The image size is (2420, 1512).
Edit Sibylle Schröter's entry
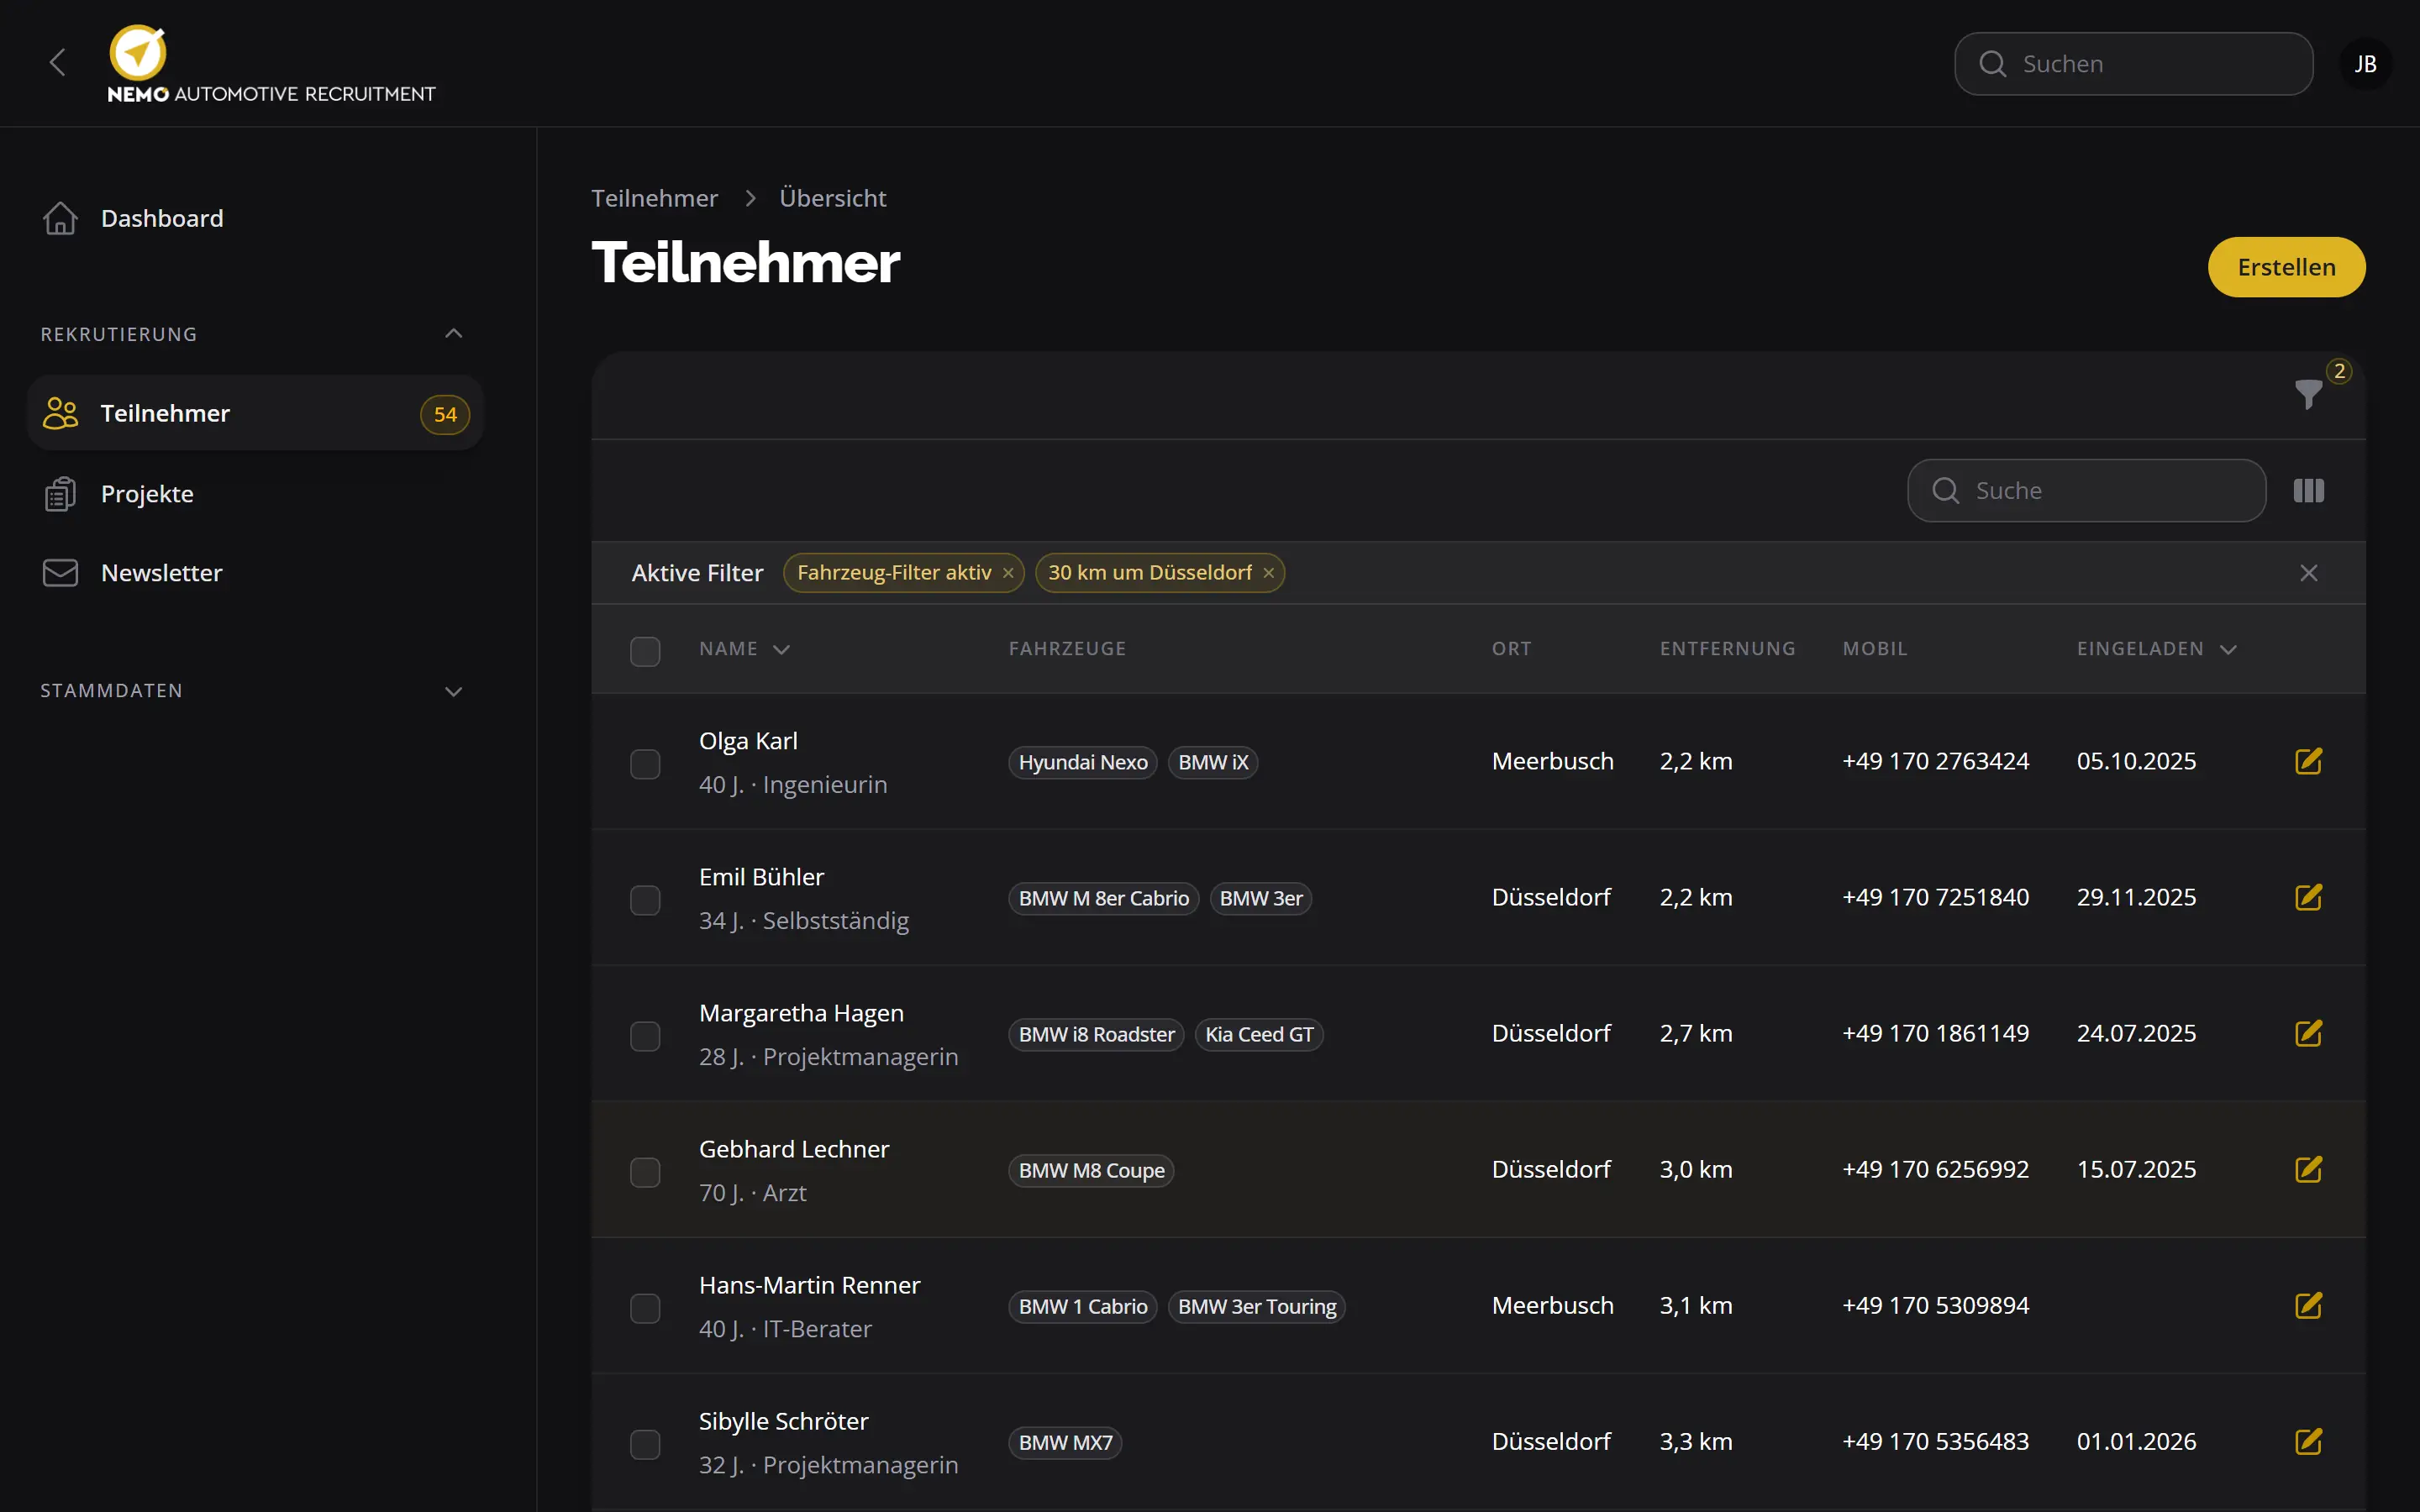(2308, 1441)
